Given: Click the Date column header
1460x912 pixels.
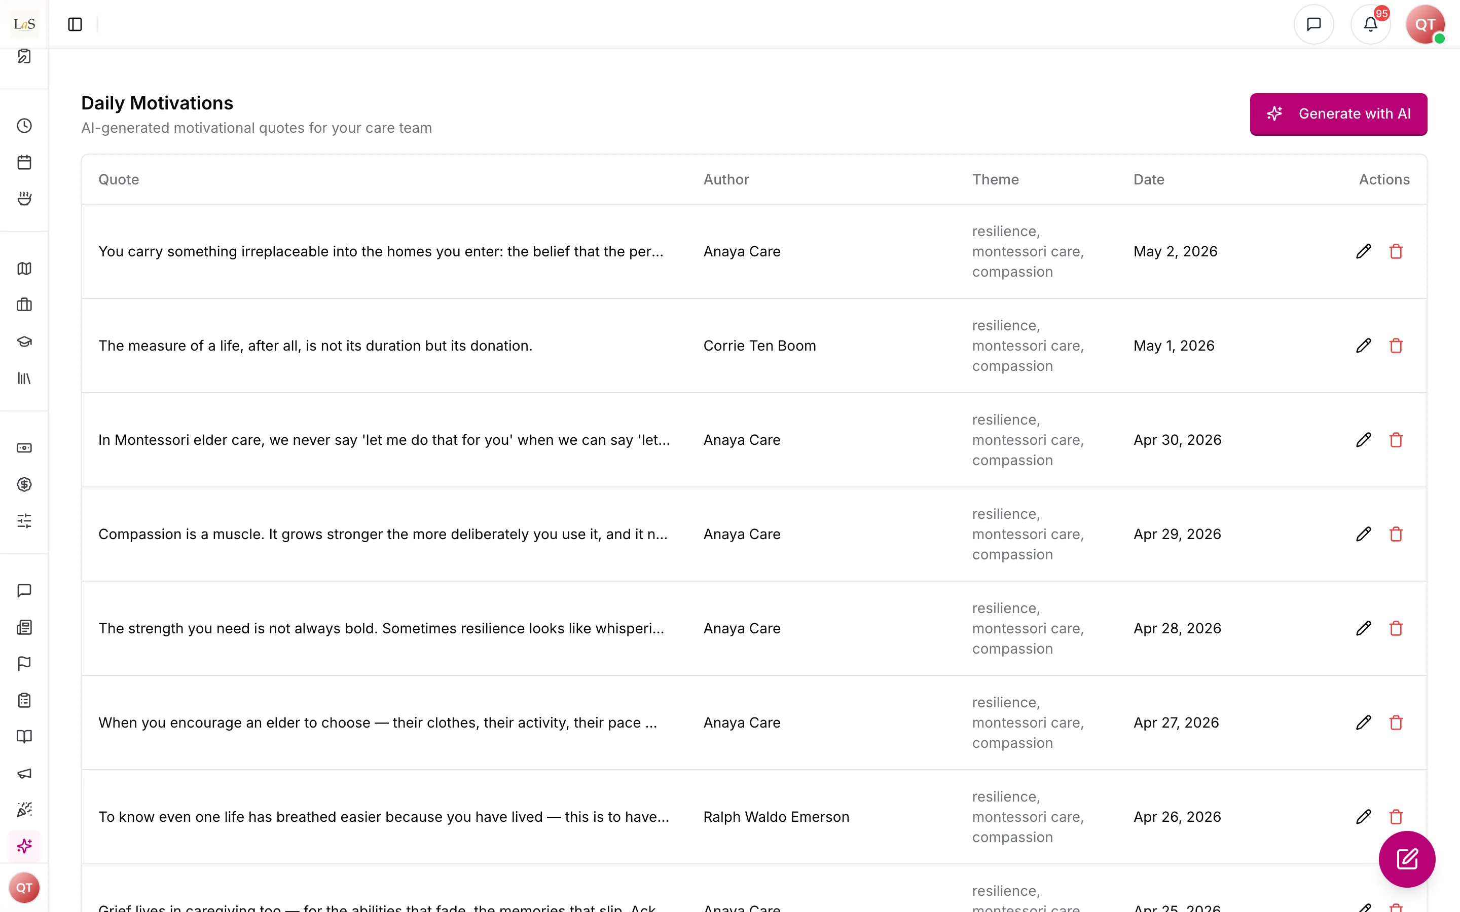Looking at the screenshot, I should pos(1149,180).
